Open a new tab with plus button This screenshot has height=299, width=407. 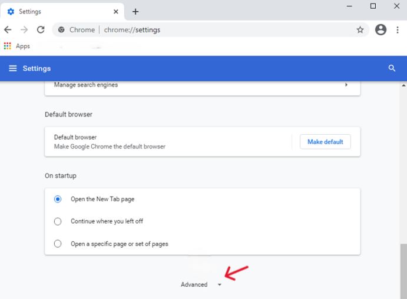(x=135, y=12)
